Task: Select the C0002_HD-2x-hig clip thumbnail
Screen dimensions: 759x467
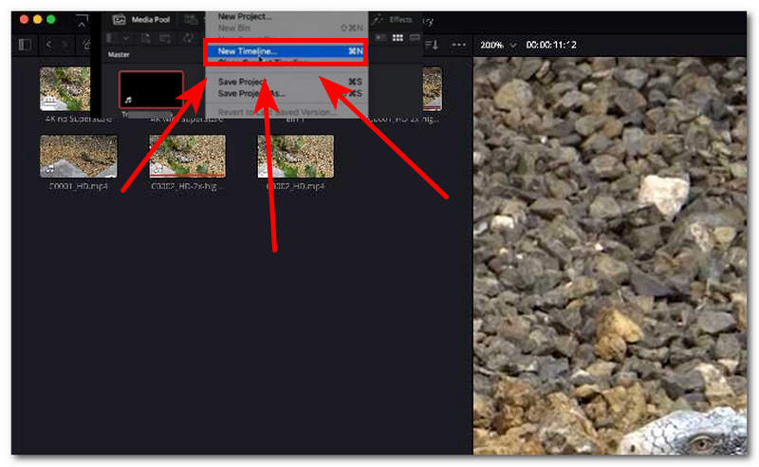Action: (187, 156)
